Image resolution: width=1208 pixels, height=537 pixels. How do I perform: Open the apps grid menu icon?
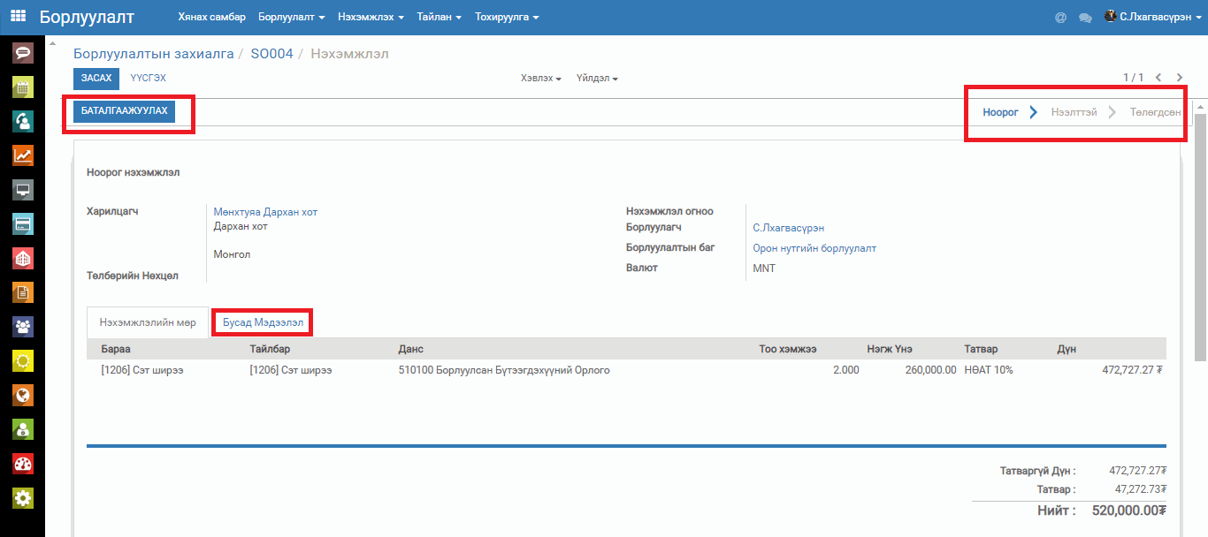coord(18,17)
